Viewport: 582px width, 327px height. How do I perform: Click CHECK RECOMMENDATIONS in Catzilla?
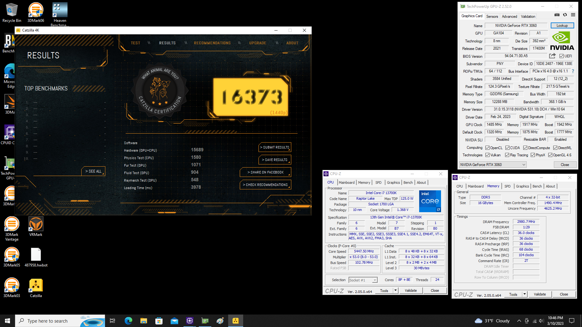click(x=265, y=185)
